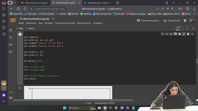Click the plt.show() code line
198x111 pixels.
pyautogui.click(x=30, y=79)
